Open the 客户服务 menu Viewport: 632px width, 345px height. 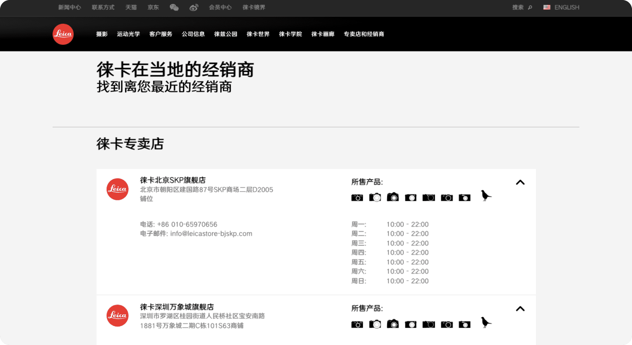(161, 34)
